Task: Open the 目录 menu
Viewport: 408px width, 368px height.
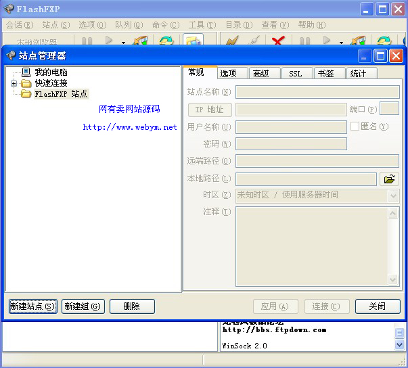Action: [239, 25]
